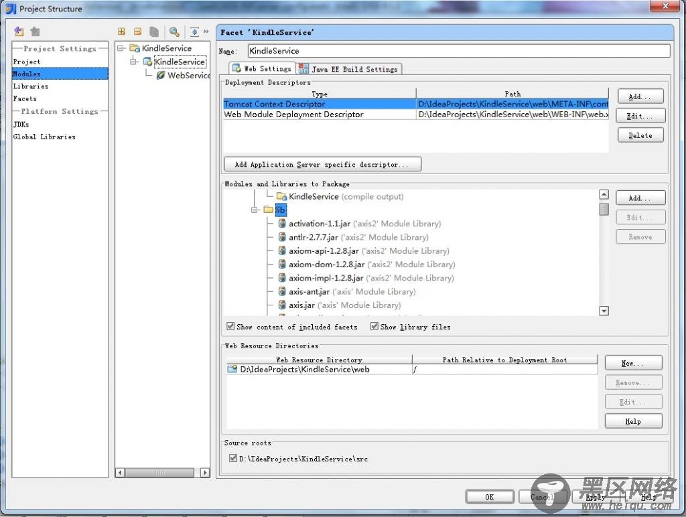Screen dimensions: 686x517
Task: Switch to the Web Settings tab
Action: click(x=262, y=69)
